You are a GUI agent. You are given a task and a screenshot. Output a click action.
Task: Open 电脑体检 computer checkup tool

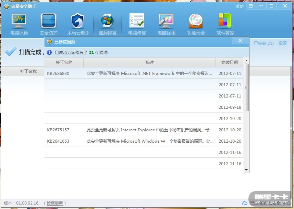(x=19, y=24)
